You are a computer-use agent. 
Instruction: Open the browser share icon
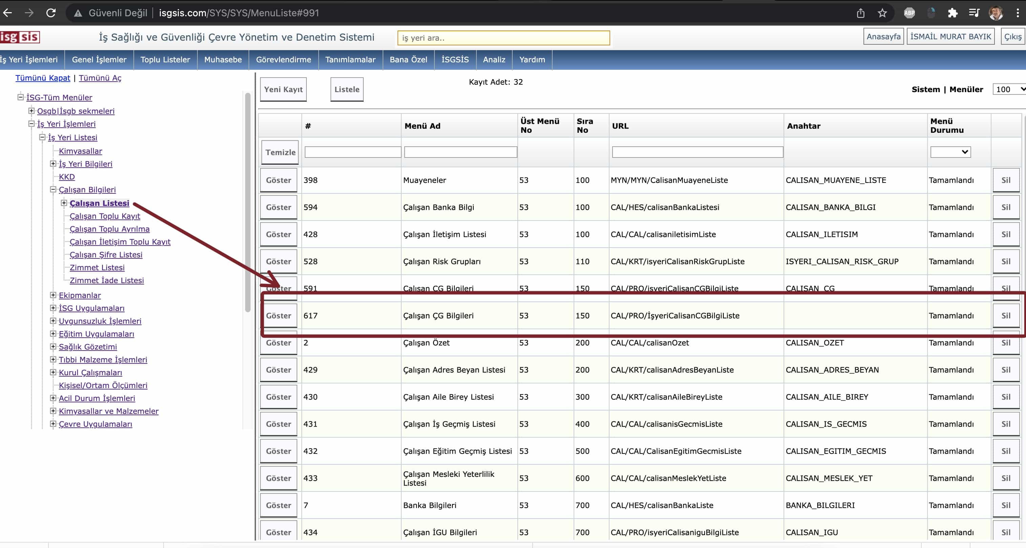[860, 13]
